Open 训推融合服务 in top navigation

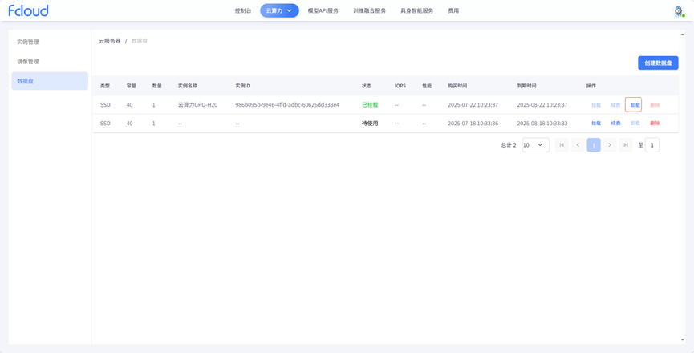point(369,11)
